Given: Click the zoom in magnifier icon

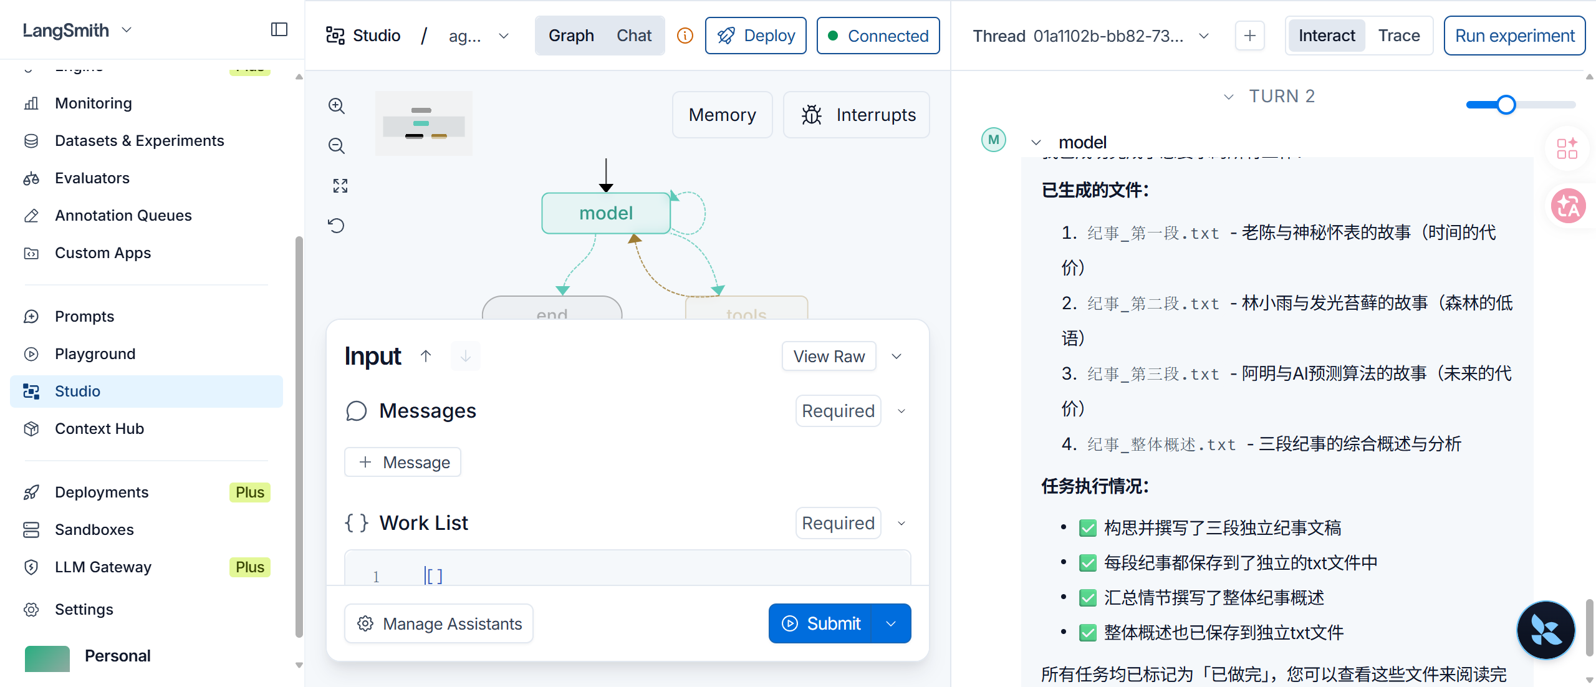Looking at the screenshot, I should click(337, 106).
